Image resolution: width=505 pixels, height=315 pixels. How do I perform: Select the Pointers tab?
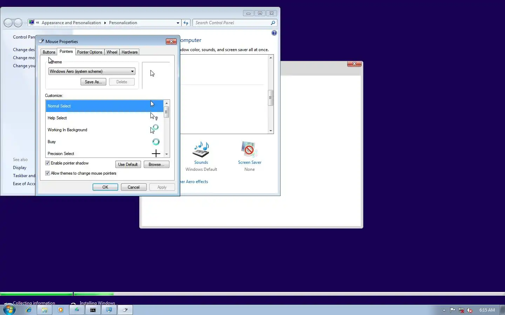coord(66,51)
